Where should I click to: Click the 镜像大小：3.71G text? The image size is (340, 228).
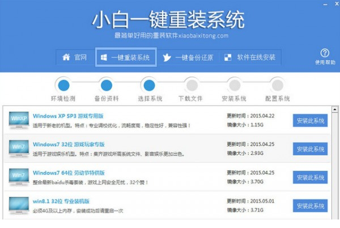(x=245, y=210)
